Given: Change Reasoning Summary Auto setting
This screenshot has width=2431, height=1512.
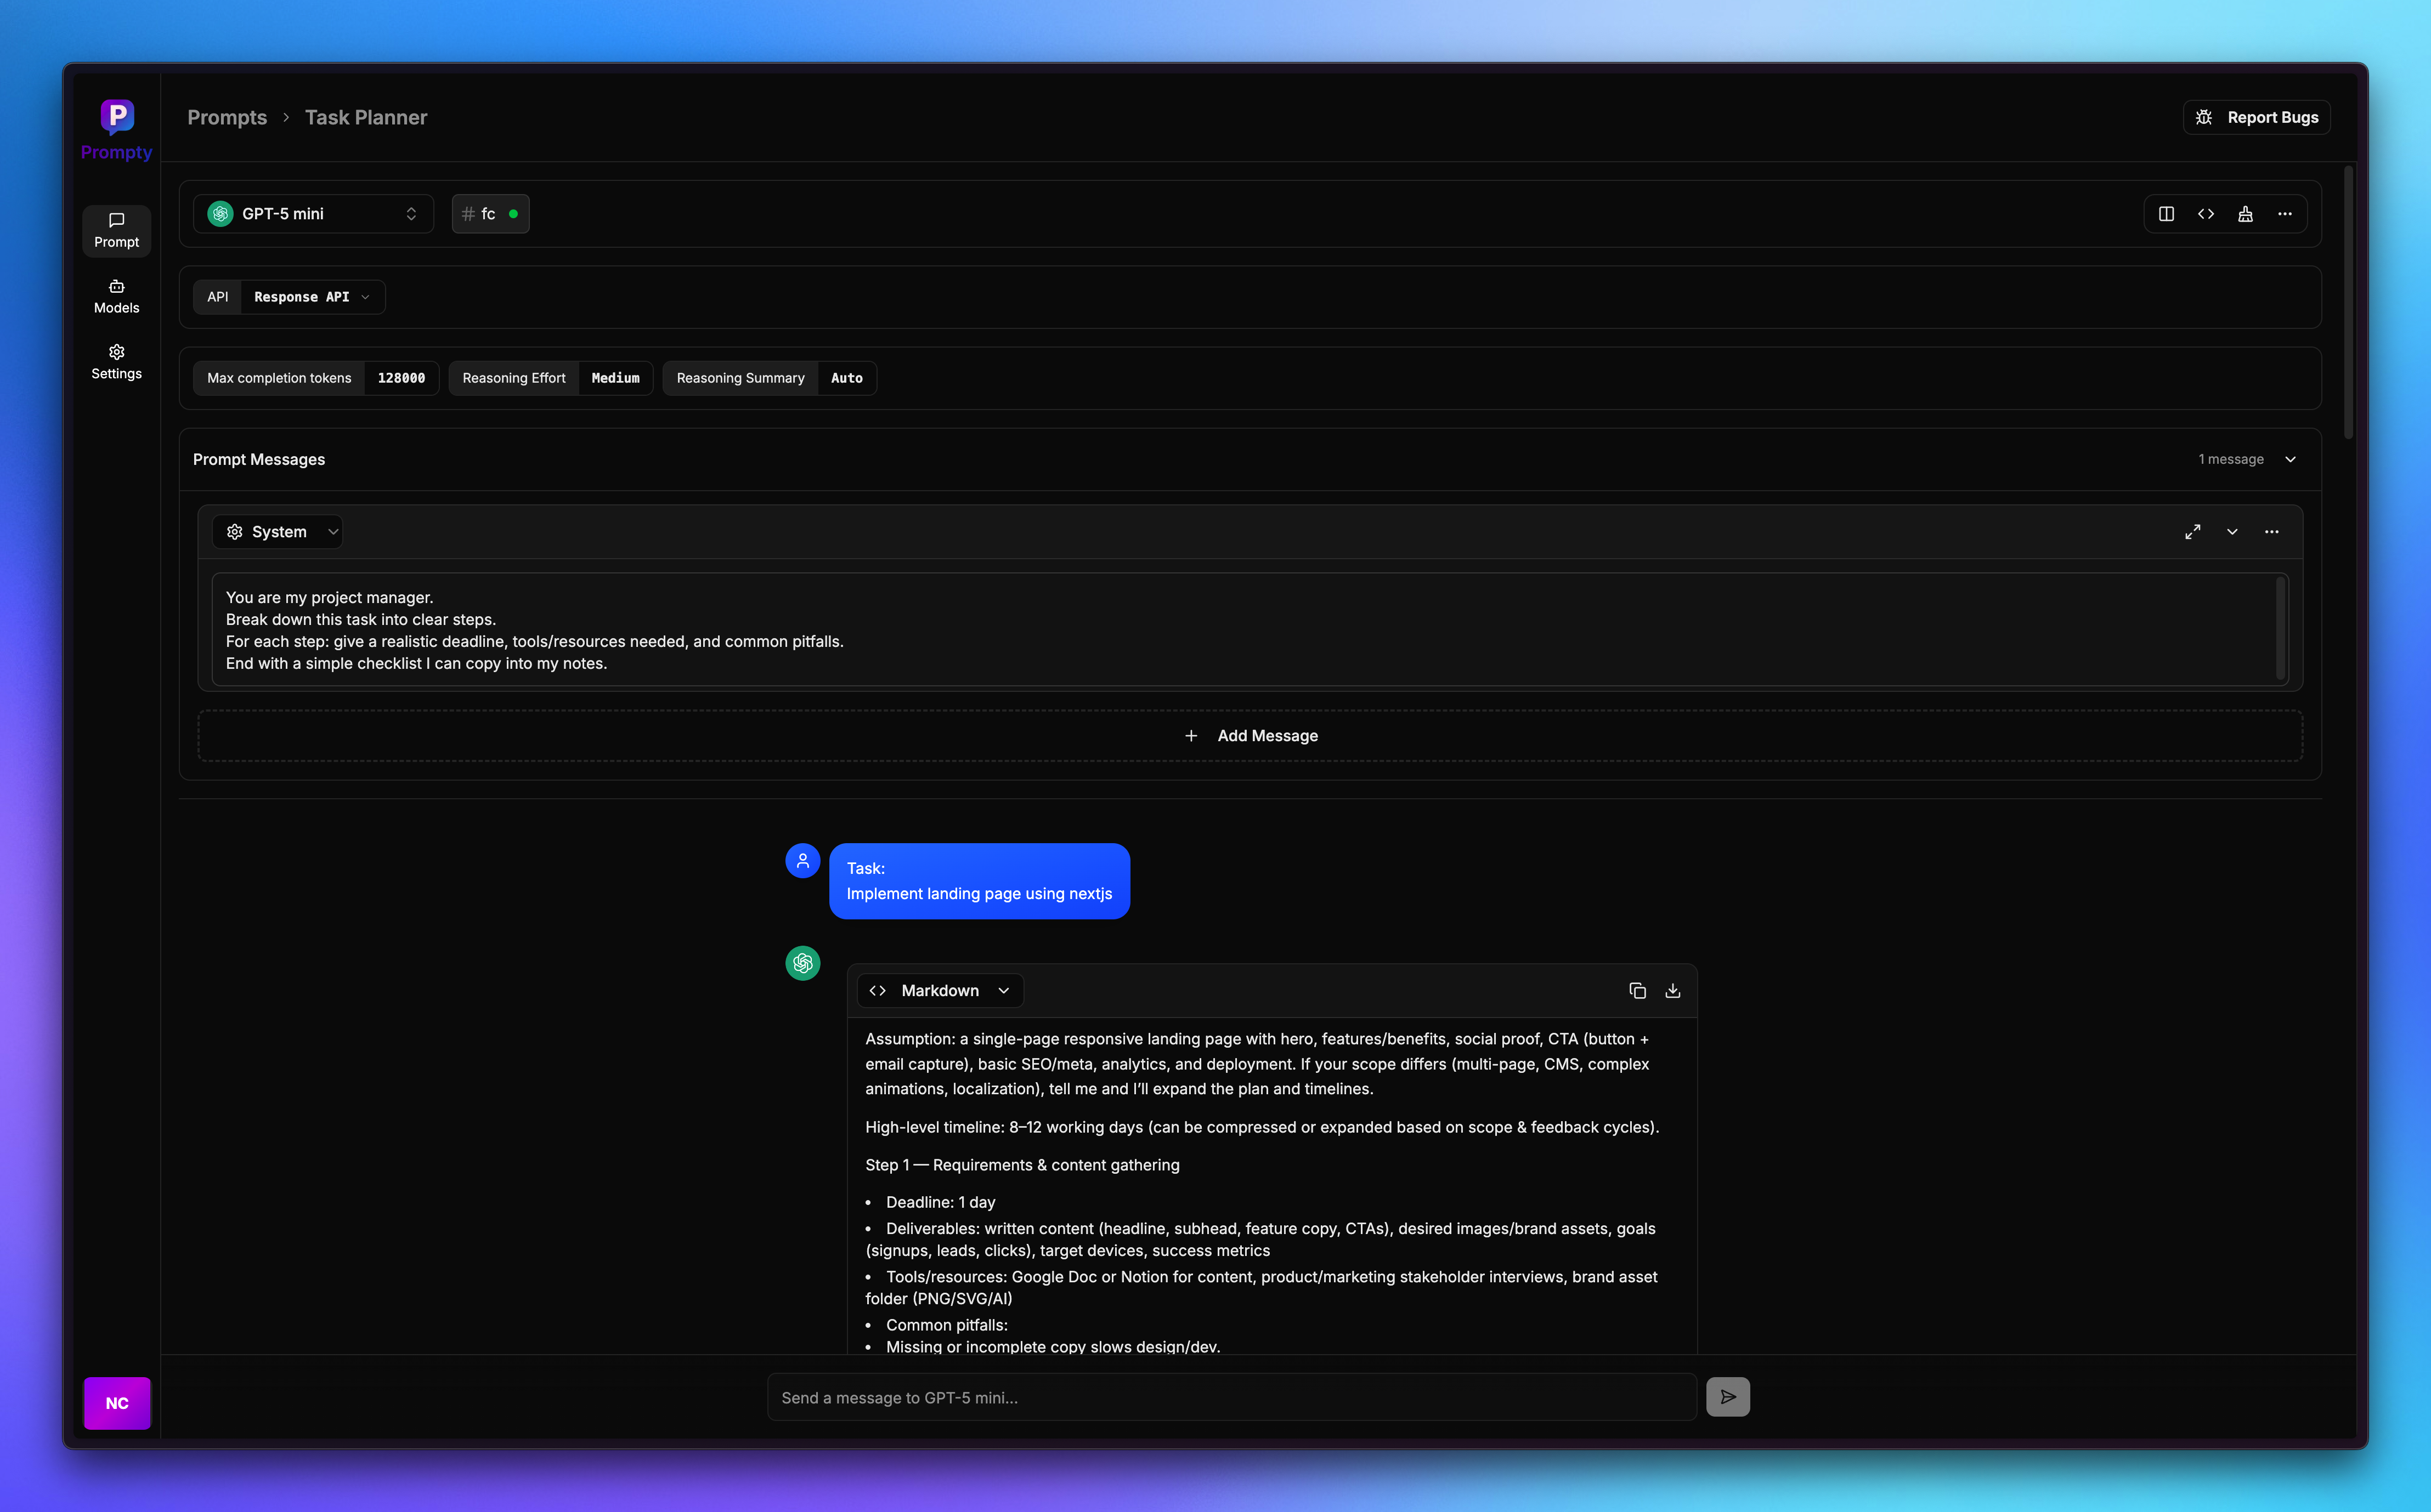Looking at the screenshot, I should coord(846,378).
